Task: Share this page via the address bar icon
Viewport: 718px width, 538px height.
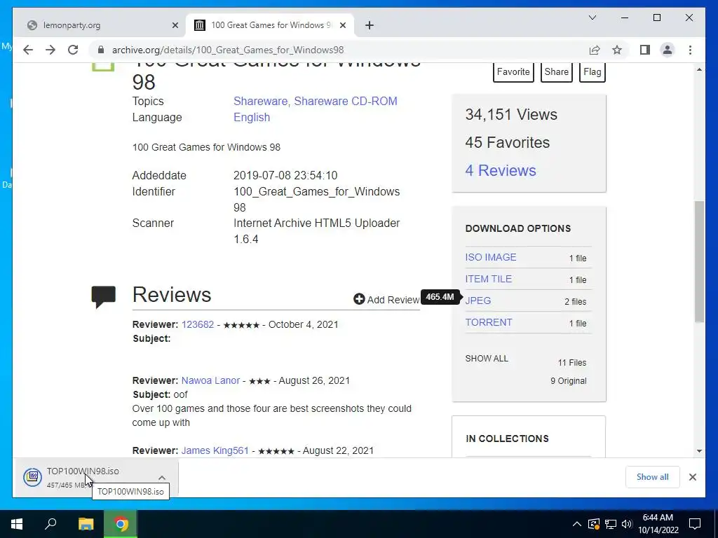Action: 595,50
